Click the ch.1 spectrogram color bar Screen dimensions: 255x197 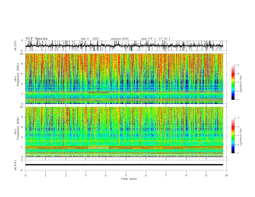click(x=233, y=82)
